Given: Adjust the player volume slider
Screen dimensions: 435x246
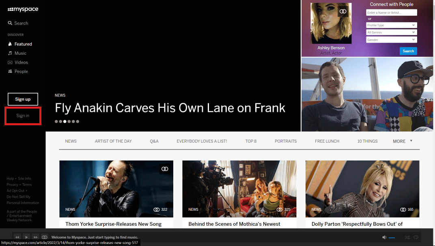Looking at the screenshot, I should point(392,237).
